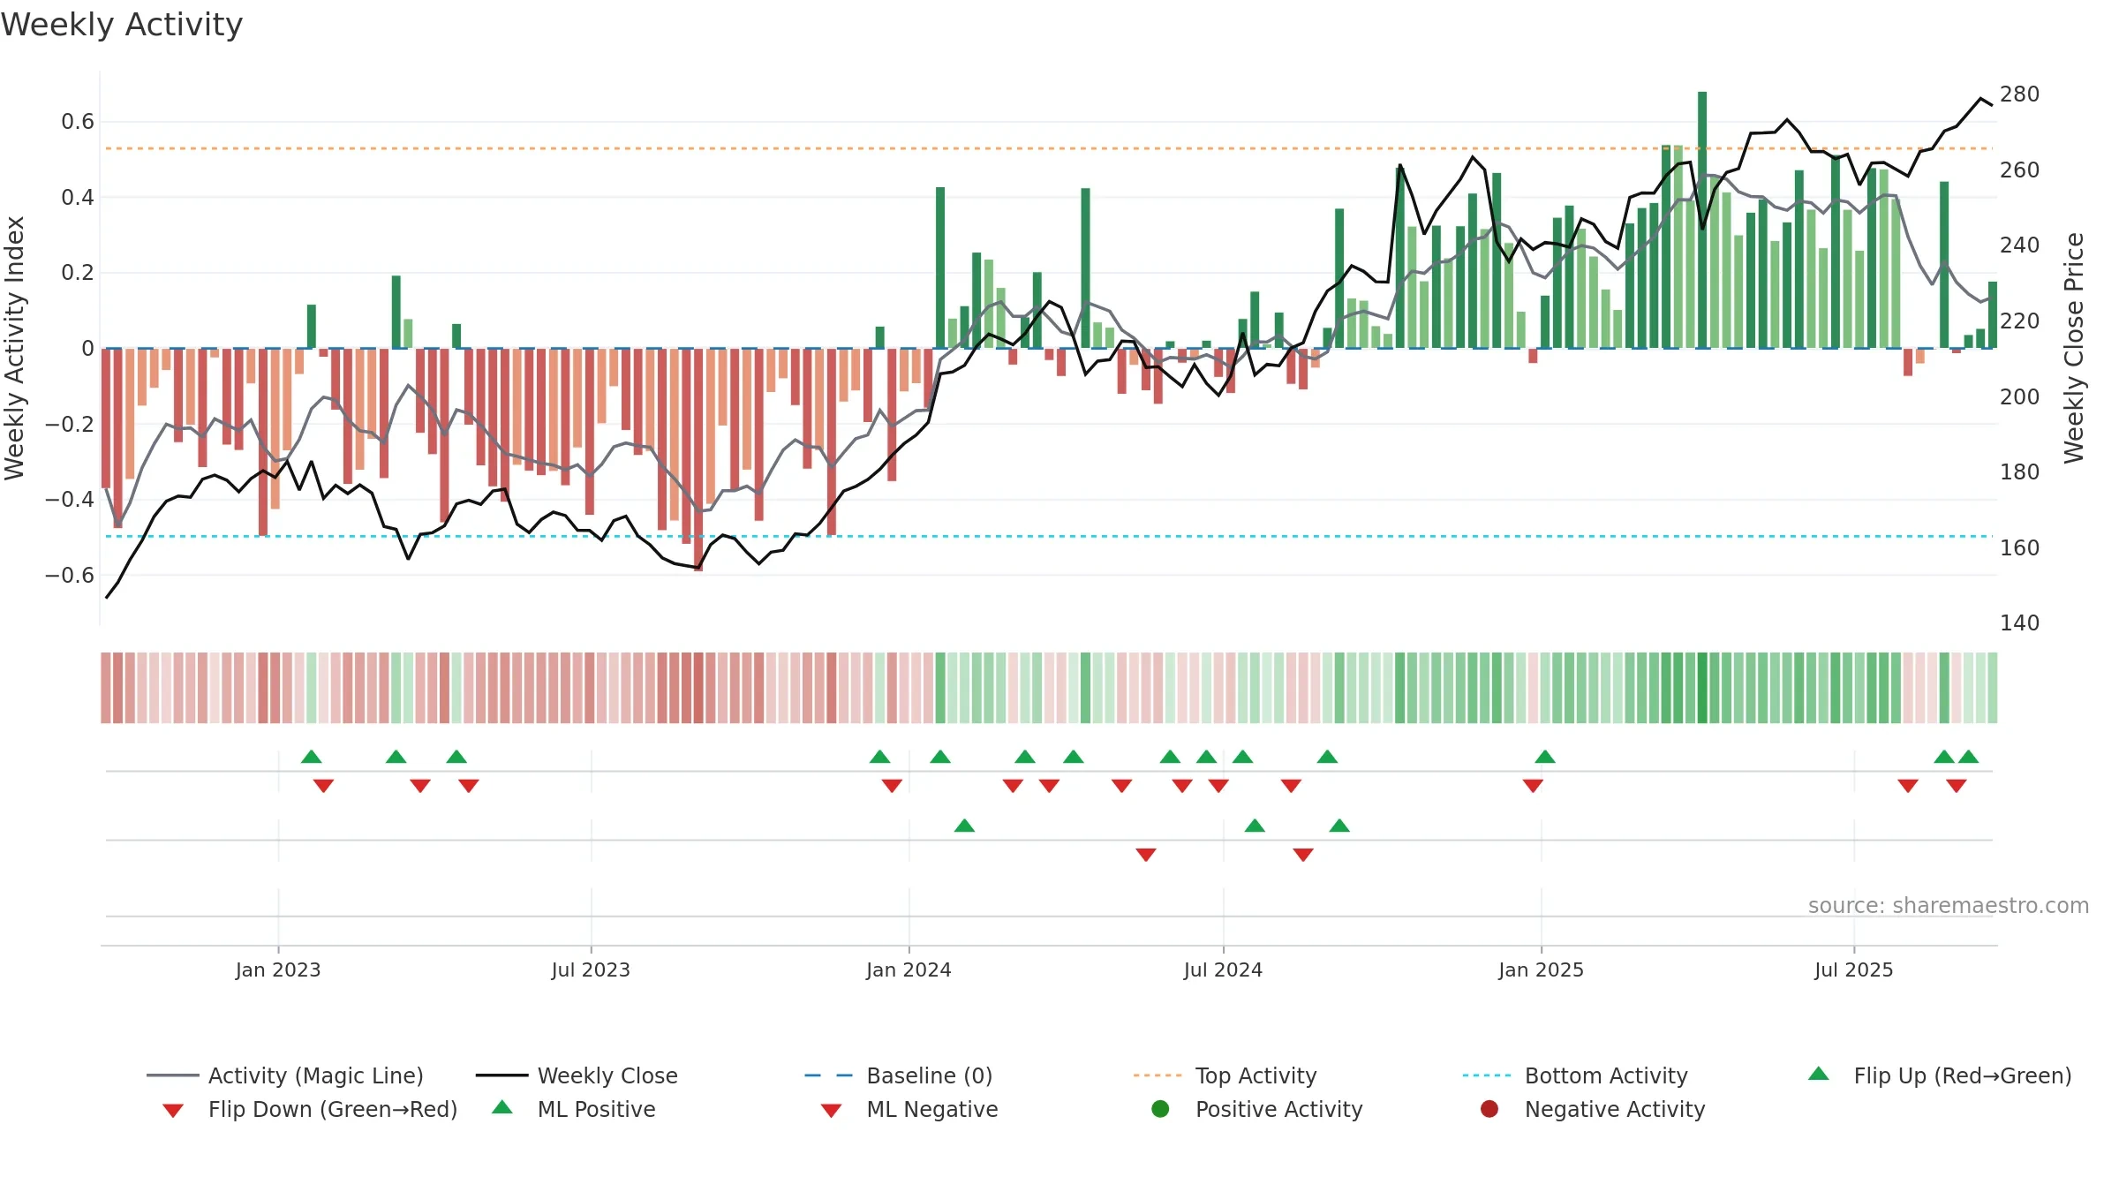Click the Positive Activity legend label

pos(1279,1109)
